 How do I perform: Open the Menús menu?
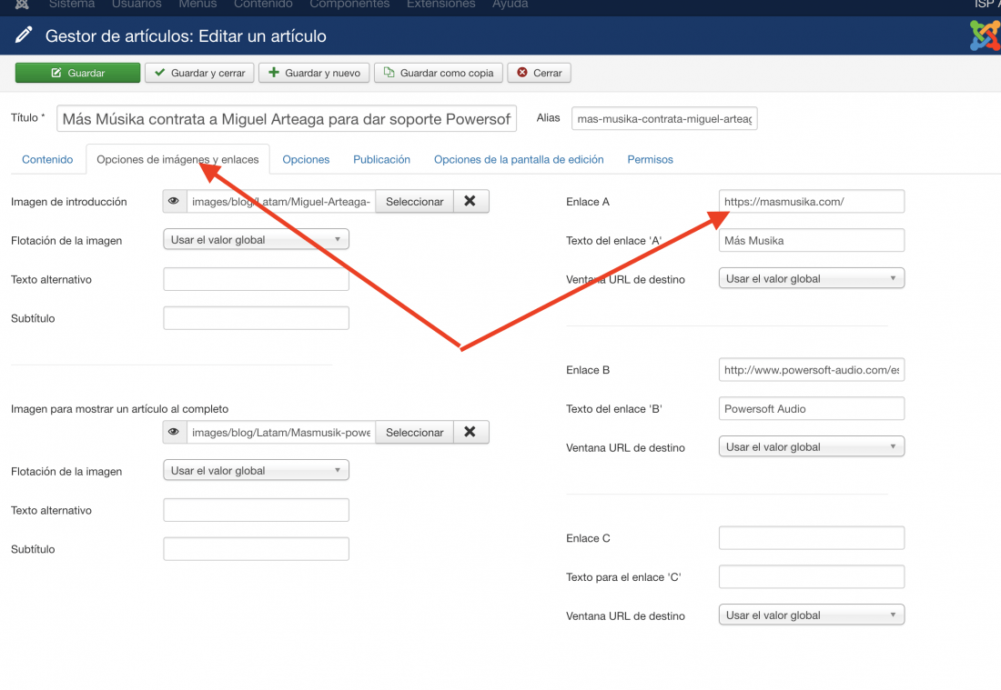click(x=197, y=4)
